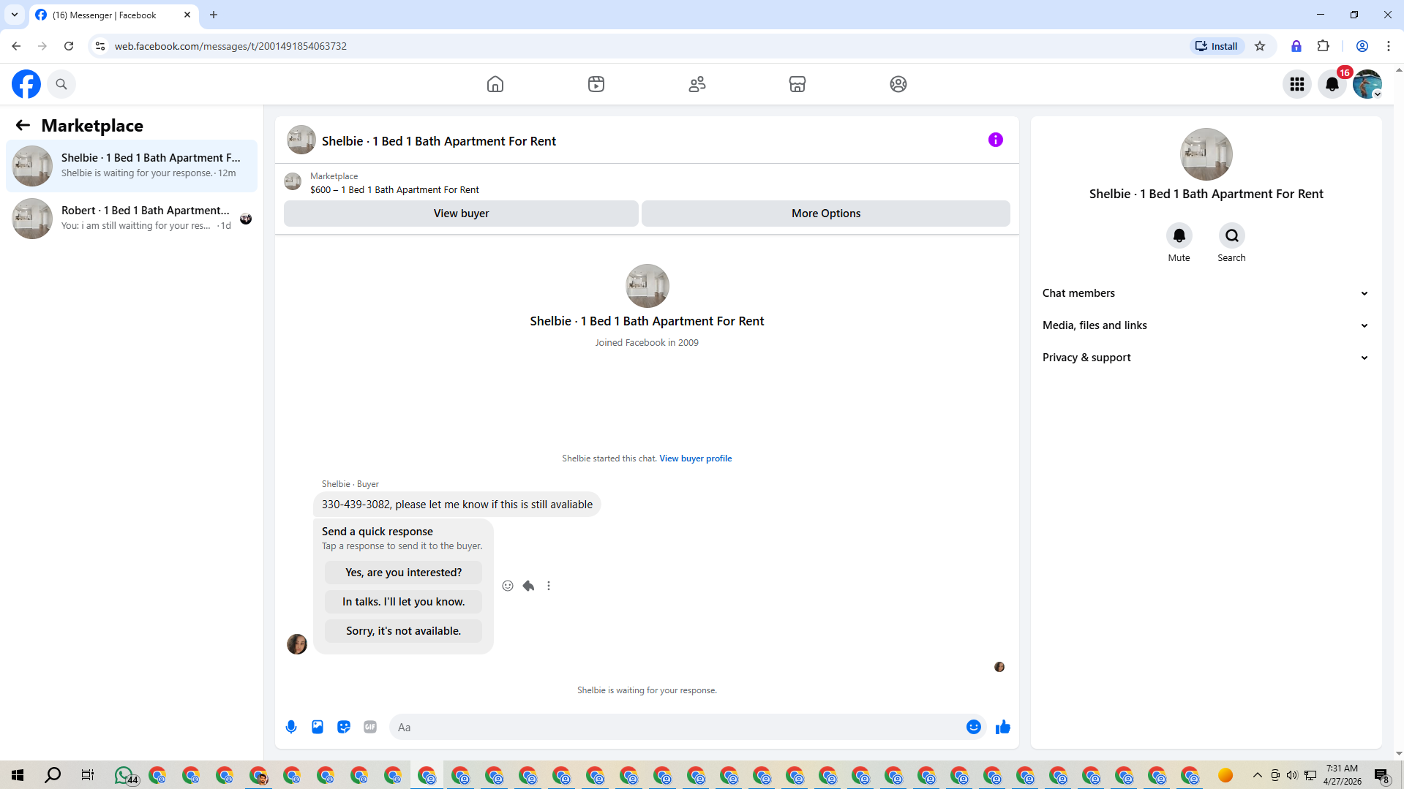Image resolution: width=1404 pixels, height=789 pixels.
Task: Expand the Privacy & support section
Action: [1206, 358]
